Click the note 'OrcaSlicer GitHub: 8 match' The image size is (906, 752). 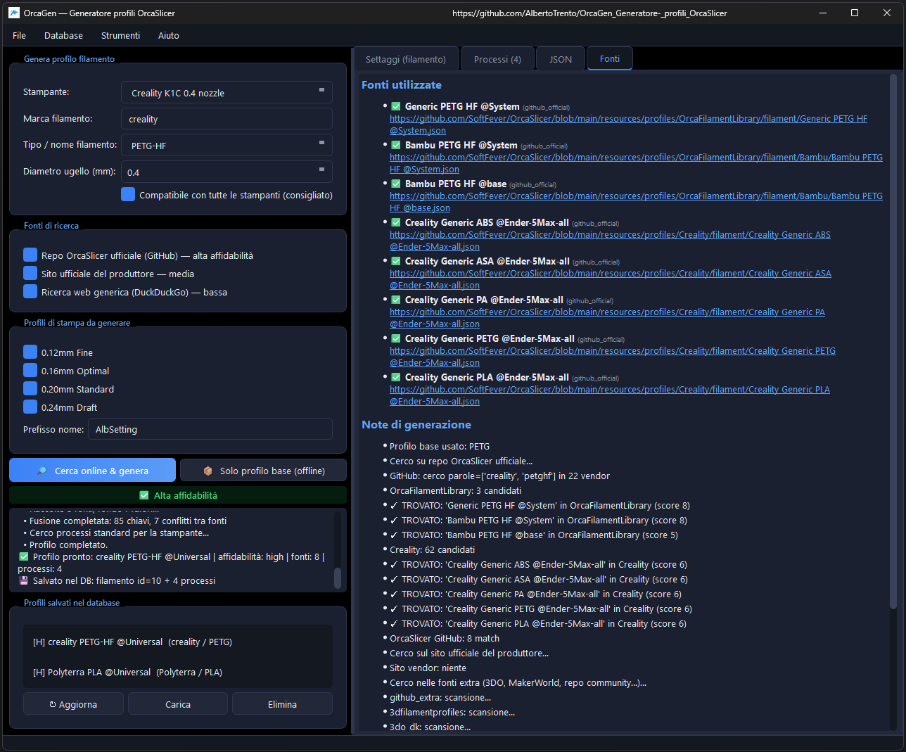click(x=445, y=638)
